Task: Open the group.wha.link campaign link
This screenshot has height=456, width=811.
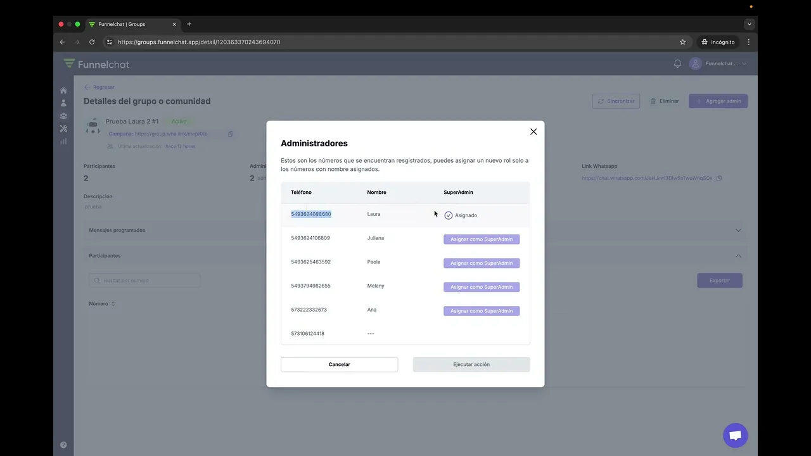Action: coord(171,134)
